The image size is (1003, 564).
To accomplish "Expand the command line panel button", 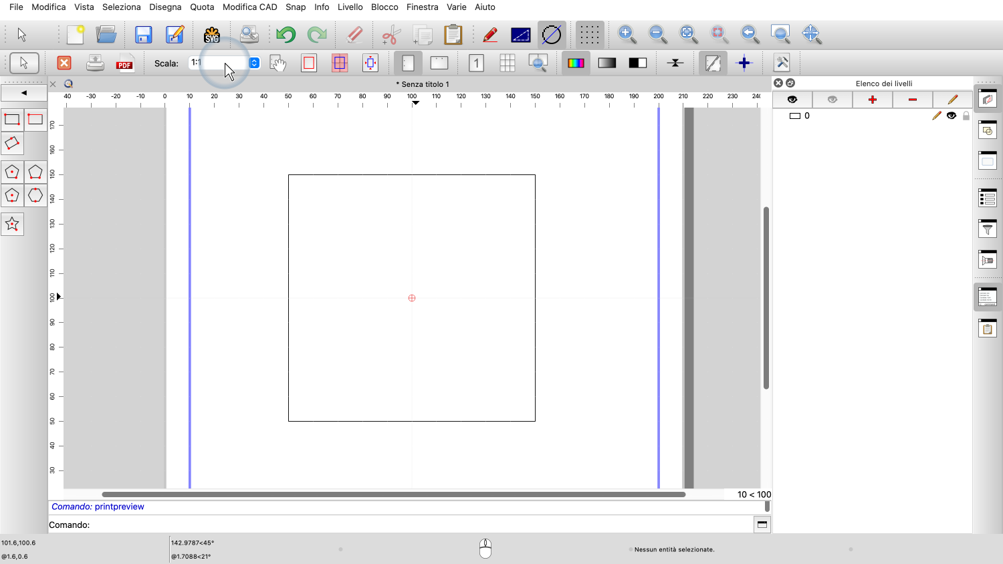I will click(x=762, y=525).
